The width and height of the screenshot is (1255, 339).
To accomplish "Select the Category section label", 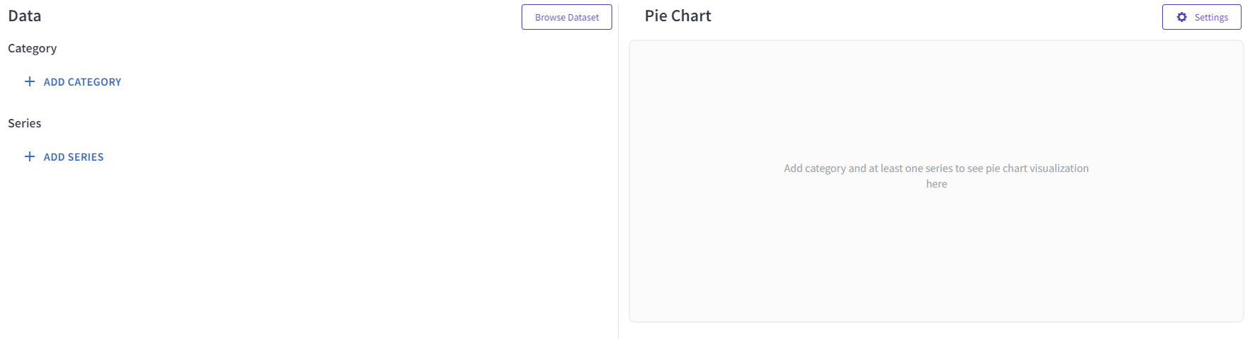I will click(x=33, y=48).
